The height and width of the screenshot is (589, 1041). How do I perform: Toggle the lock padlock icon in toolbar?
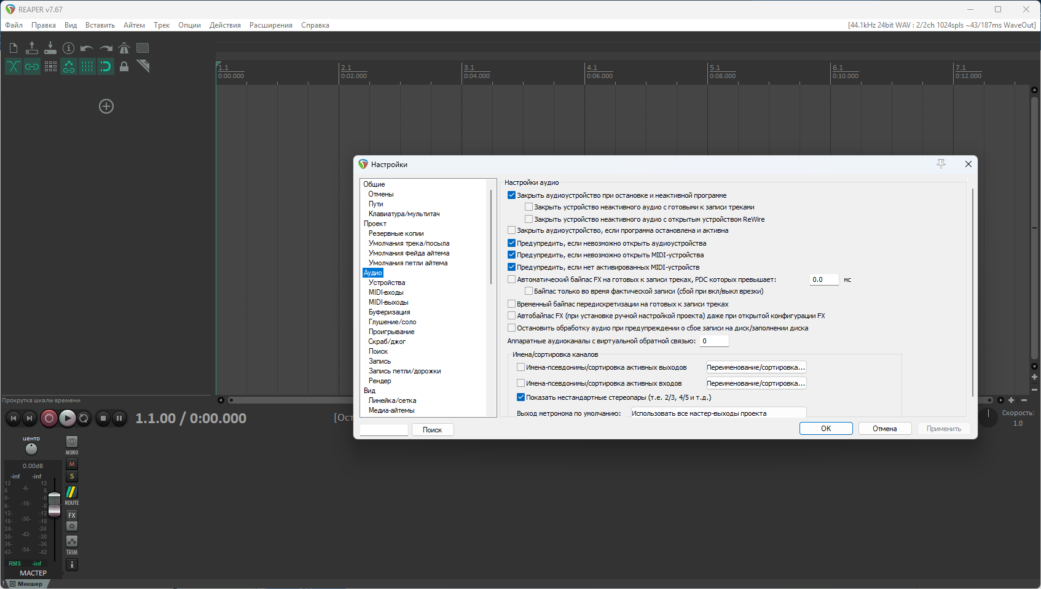(x=124, y=66)
